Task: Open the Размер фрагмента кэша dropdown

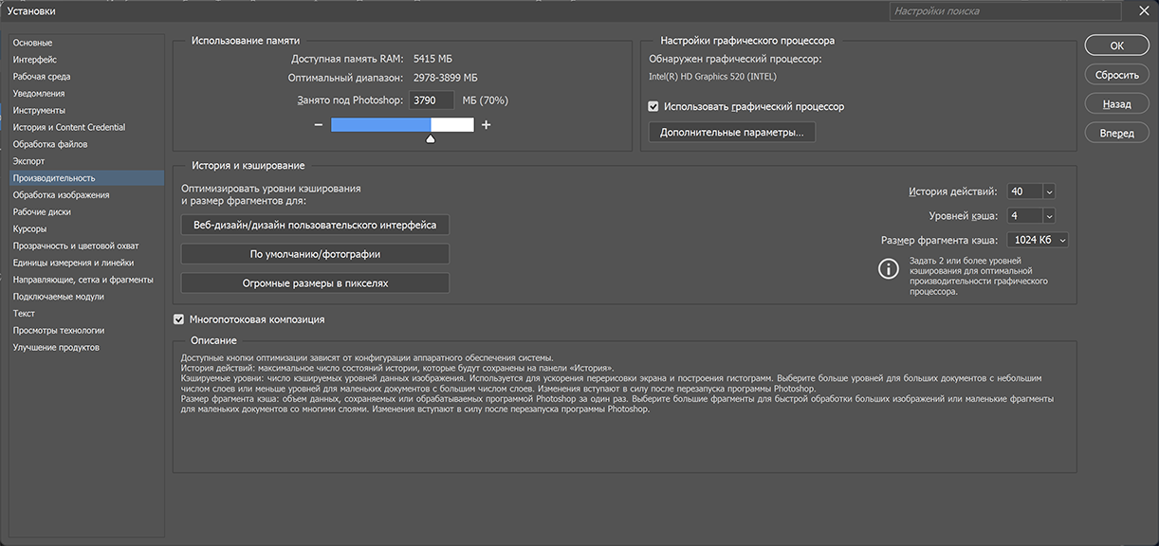Action: (1061, 241)
